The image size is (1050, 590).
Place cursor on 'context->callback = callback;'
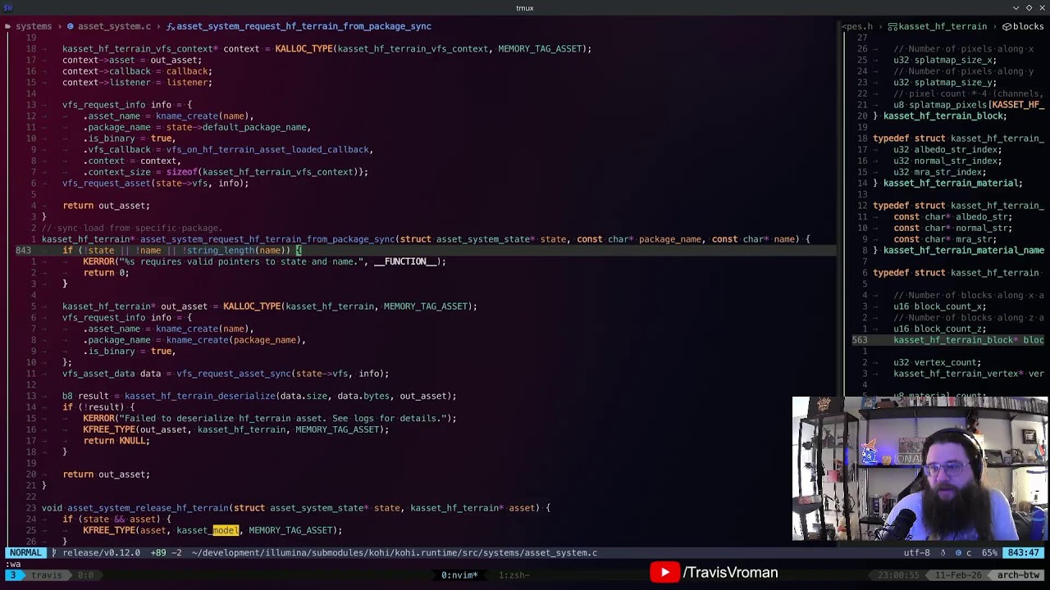[137, 71]
